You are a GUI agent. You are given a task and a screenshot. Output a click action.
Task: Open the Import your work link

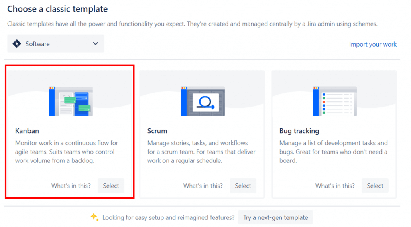pyautogui.click(x=372, y=44)
